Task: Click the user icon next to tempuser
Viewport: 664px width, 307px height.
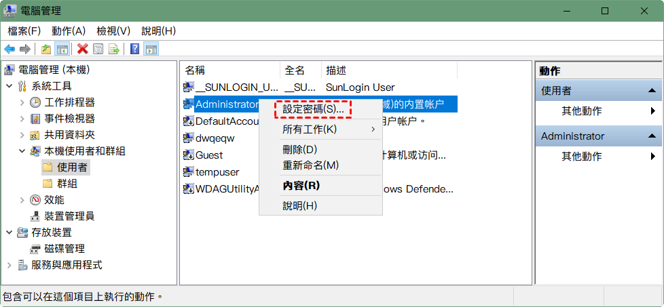Action: tap(189, 172)
